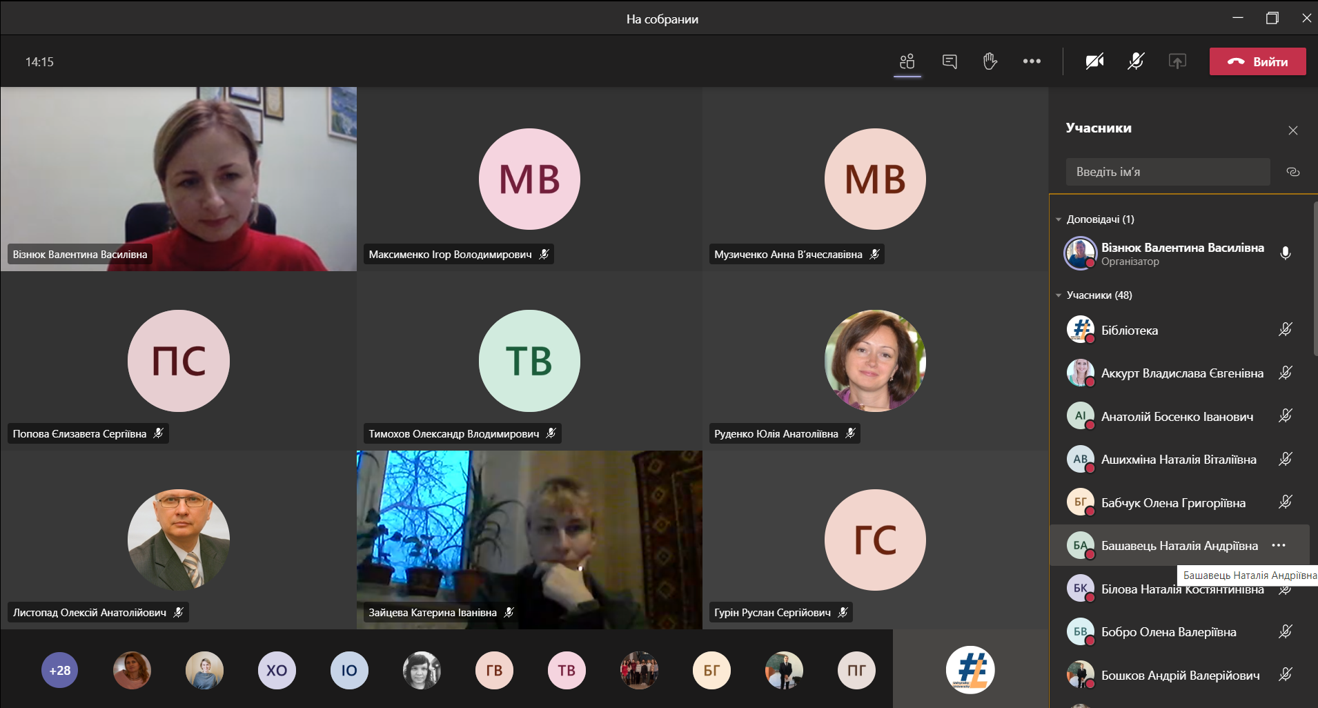Click the meeting timer 14:15
This screenshot has height=708, width=1318.
pyautogui.click(x=39, y=62)
